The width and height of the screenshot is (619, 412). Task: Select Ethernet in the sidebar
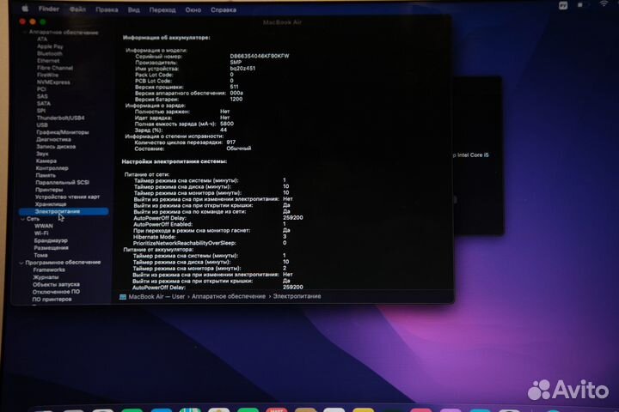[48, 60]
